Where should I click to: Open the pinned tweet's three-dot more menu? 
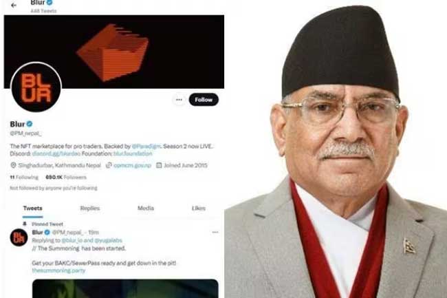(215, 233)
